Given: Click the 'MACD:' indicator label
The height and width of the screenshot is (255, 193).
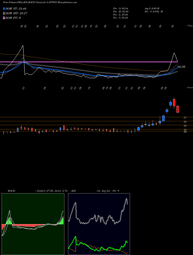Looking at the screenshot, I should (11, 191).
